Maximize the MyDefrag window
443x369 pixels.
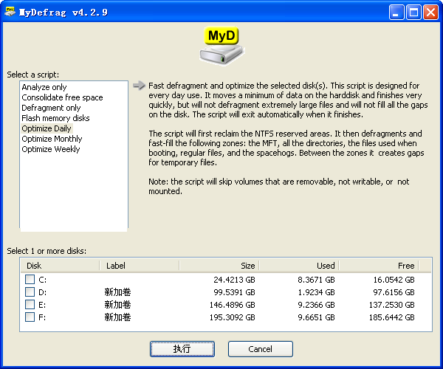point(415,11)
